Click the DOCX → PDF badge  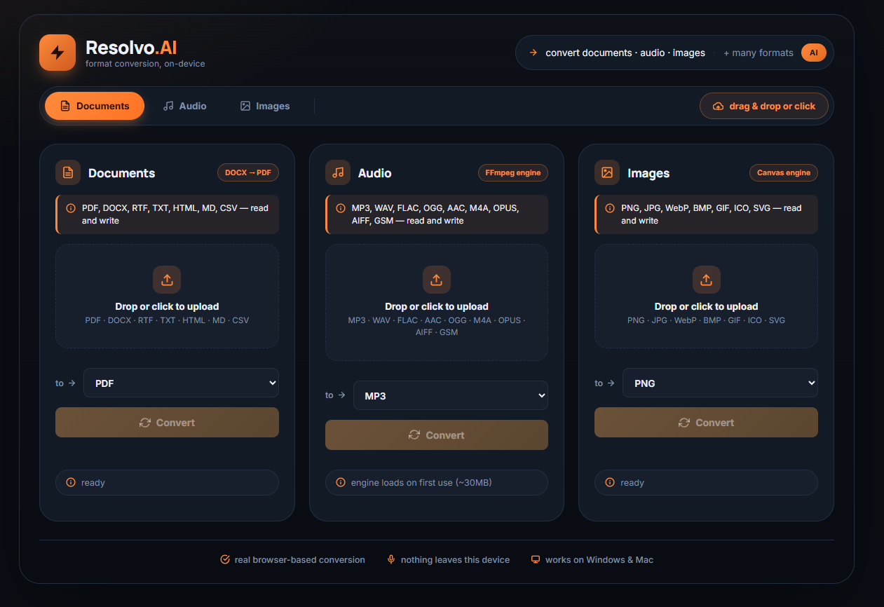[248, 172]
